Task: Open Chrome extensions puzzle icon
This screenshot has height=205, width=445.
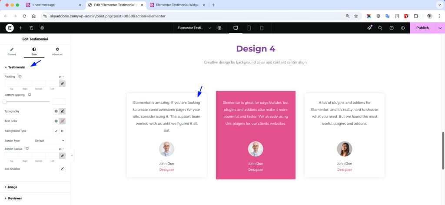Action: point(416,16)
